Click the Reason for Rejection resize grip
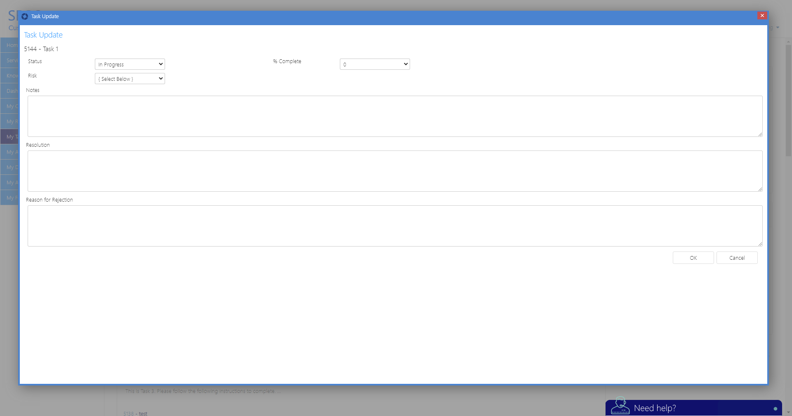 (760, 244)
